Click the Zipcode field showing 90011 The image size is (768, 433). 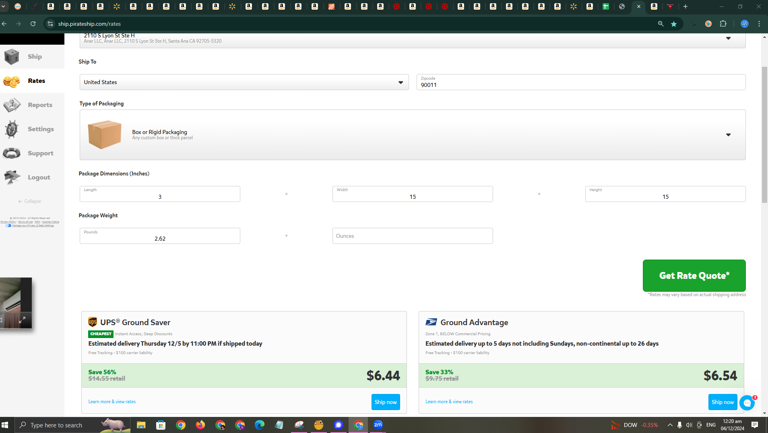(x=581, y=82)
